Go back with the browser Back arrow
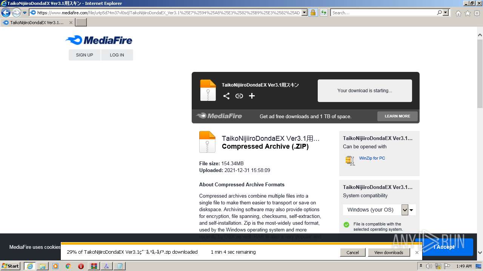483x271 pixels. (6, 13)
